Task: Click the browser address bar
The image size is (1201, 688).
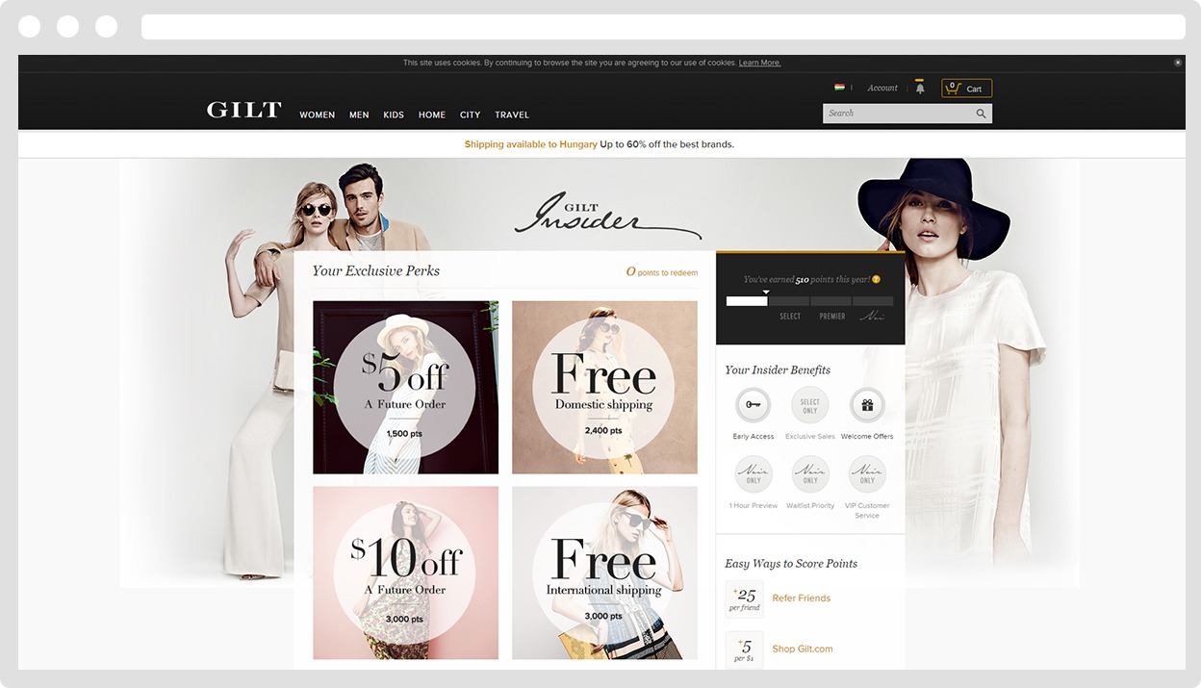Action: pyautogui.click(x=663, y=27)
